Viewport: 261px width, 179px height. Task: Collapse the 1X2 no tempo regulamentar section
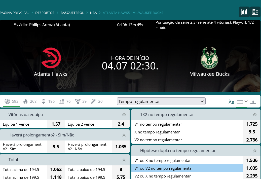pos(255,115)
